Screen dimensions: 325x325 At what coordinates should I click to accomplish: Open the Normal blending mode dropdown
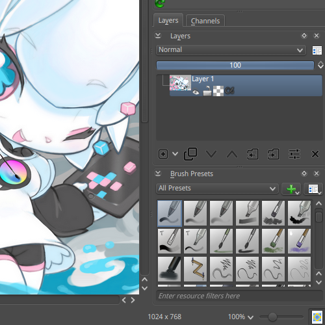coord(231,50)
